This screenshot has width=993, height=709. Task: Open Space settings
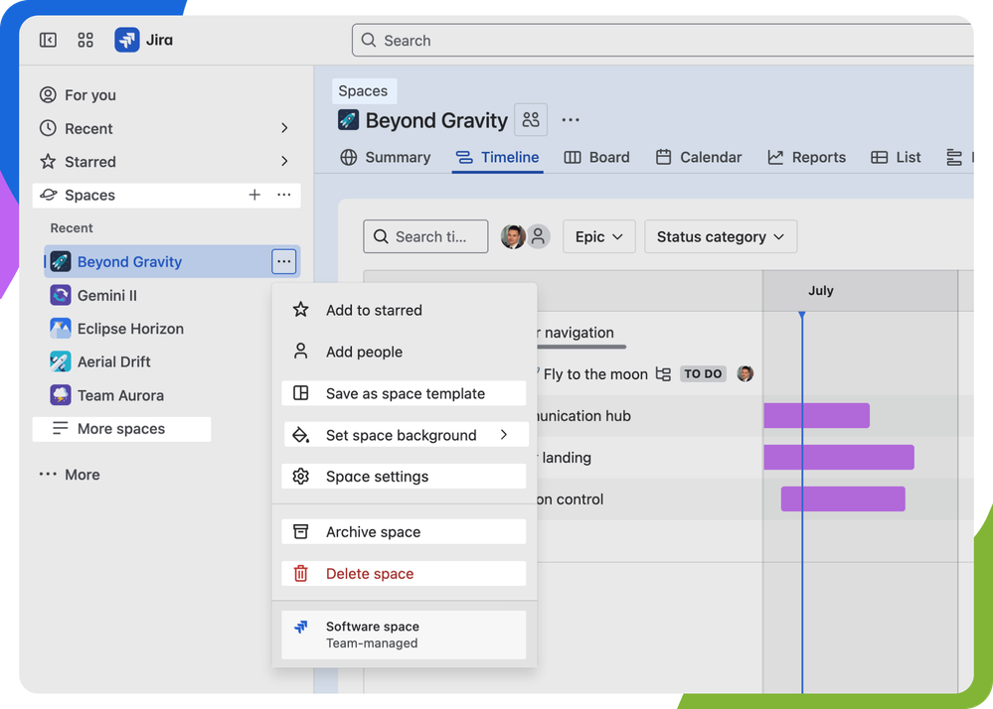[x=404, y=477]
